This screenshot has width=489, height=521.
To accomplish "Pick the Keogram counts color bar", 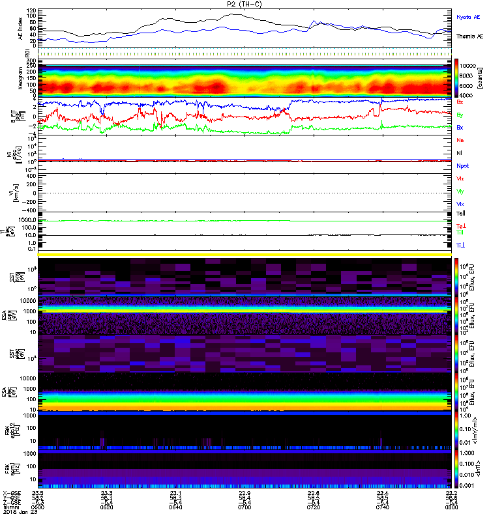I will tap(456, 78).
